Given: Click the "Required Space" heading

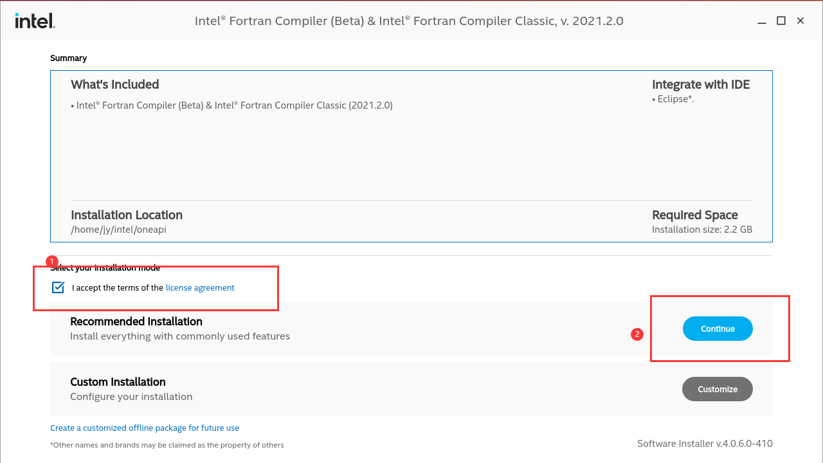Looking at the screenshot, I should (x=695, y=215).
